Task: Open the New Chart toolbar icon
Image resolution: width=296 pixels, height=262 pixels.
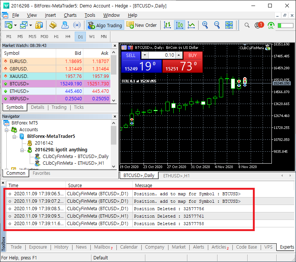Action: 9,25
